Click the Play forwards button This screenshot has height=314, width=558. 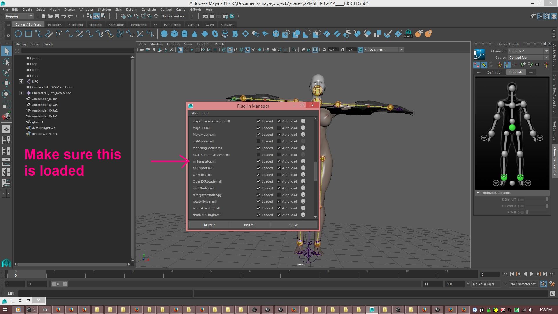[532, 274]
